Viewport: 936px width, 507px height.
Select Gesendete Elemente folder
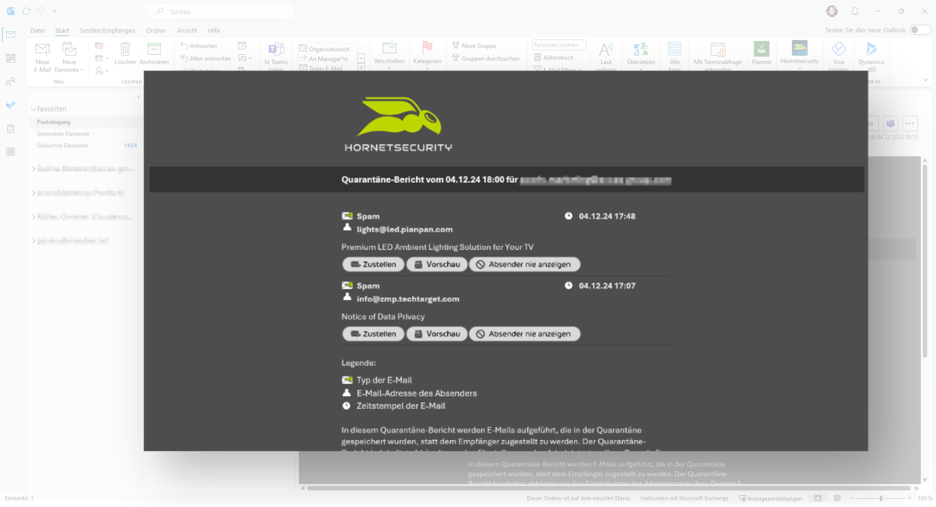86,134
